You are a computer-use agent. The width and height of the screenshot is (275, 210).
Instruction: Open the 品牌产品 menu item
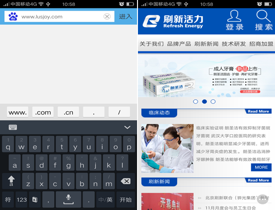[179, 44]
